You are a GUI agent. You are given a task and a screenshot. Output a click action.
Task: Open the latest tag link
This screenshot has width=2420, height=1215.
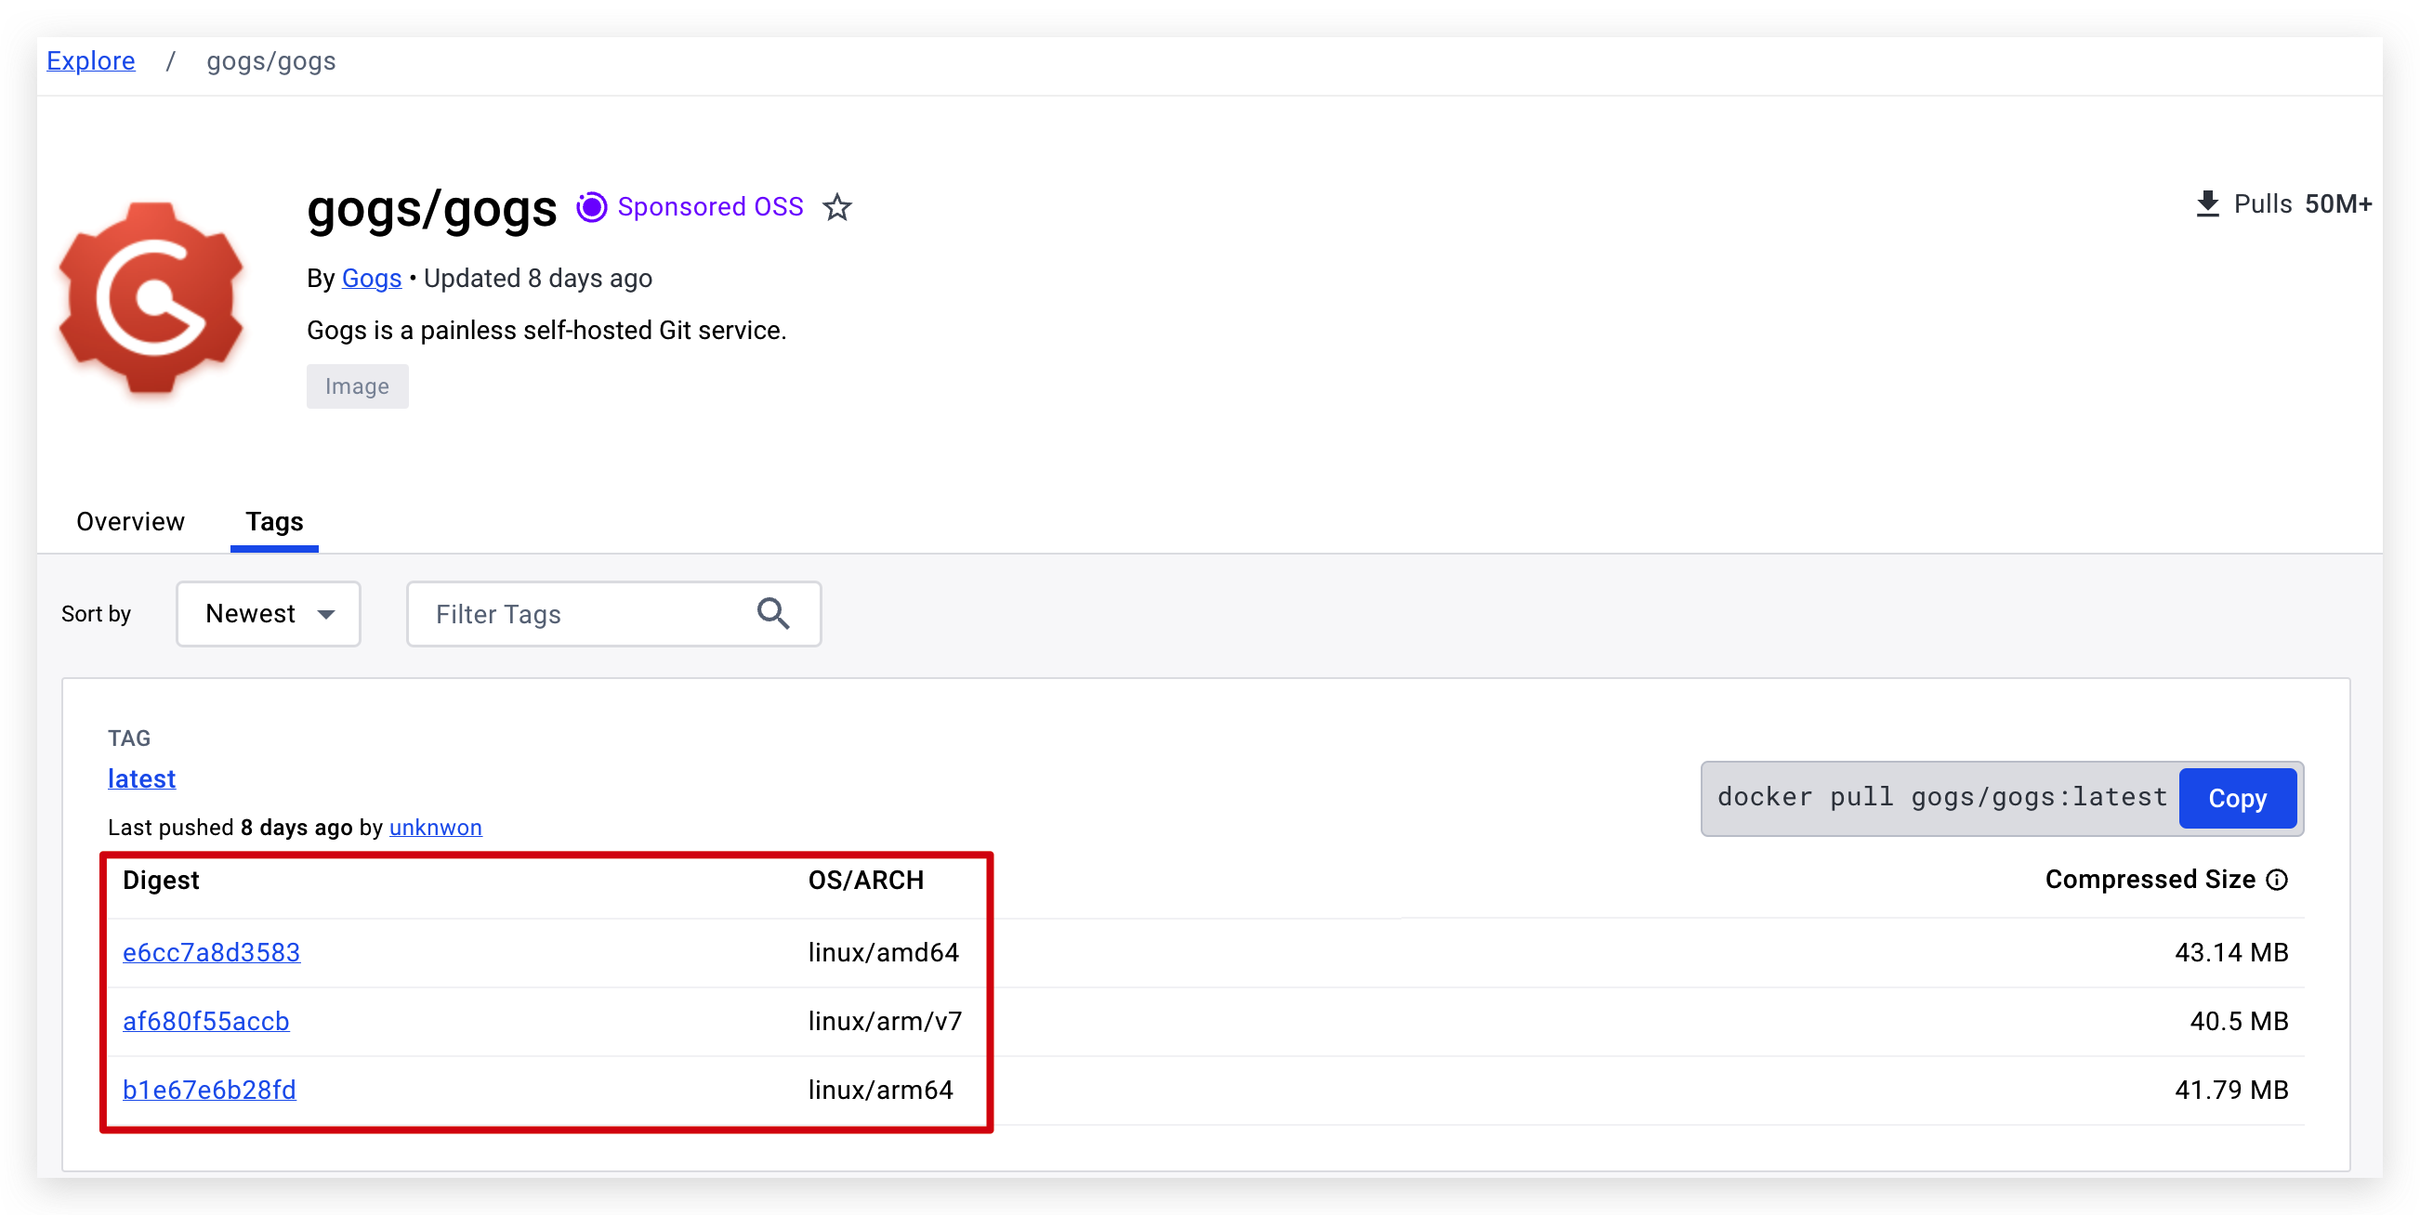click(x=142, y=778)
